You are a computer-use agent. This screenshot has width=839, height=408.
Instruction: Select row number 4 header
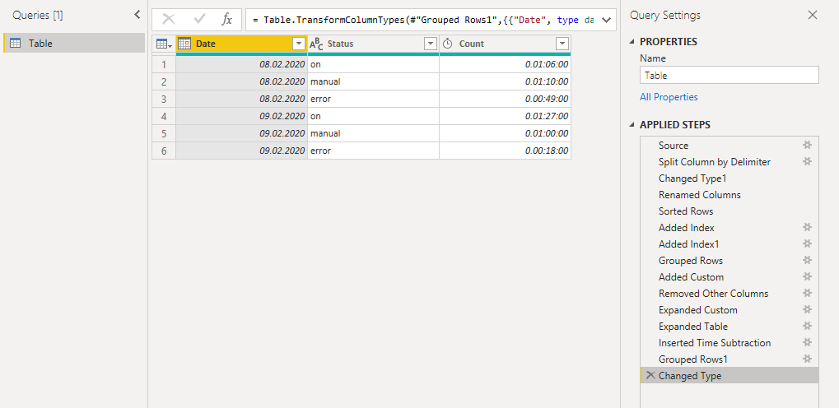coord(164,116)
